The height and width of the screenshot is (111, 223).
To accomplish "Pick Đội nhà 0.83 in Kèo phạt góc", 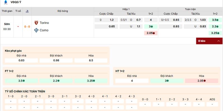I will (x=21, y=60).
